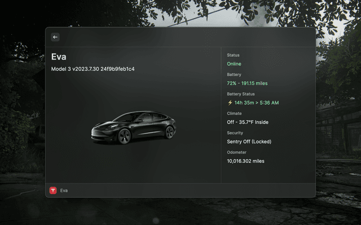Click the 72% - 191.15 miles battery value
Screen dimensions: 361x225
click(247, 83)
